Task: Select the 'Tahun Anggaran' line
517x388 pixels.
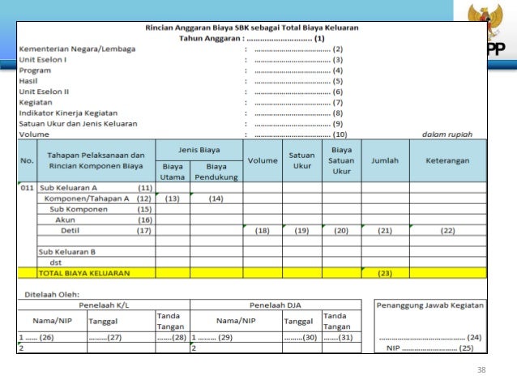Action: tap(252, 39)
